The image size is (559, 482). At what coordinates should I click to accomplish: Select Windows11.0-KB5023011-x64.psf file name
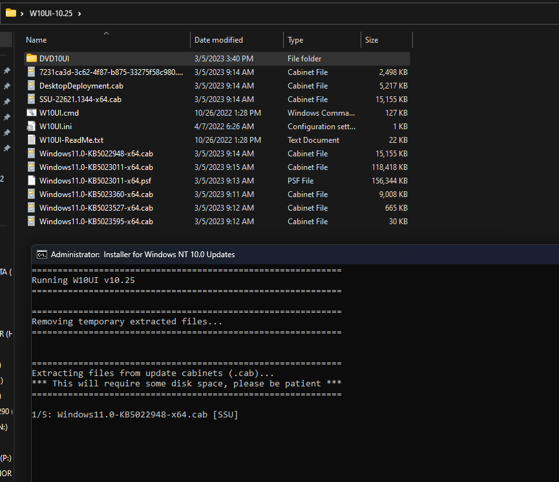(95, 180)
